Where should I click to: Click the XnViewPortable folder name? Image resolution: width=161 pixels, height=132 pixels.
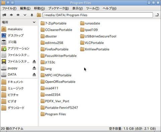click(97, 49)
